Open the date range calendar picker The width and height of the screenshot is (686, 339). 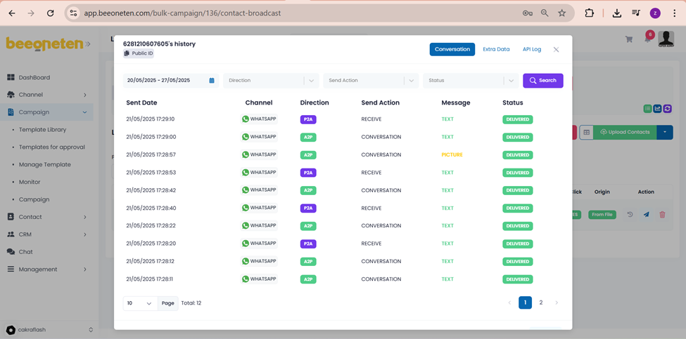click(x=212, y=81)
